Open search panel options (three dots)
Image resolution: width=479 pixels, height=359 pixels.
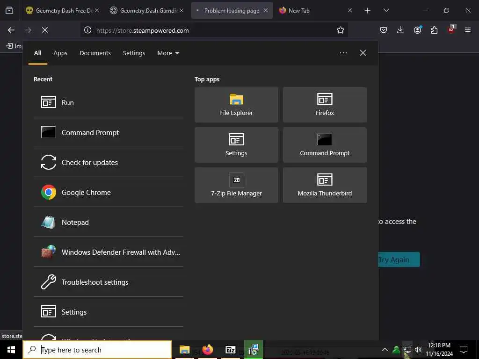pos(343,53)
